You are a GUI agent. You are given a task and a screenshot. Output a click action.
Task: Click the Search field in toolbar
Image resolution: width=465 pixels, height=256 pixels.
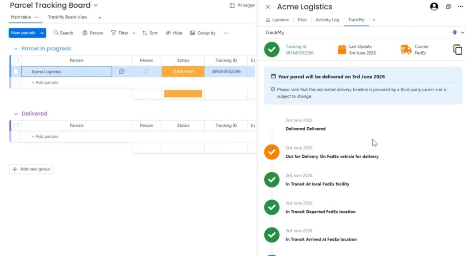point(63,33)
